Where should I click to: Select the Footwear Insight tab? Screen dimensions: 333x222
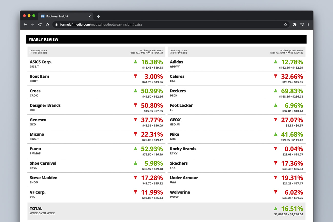(66, 16)
